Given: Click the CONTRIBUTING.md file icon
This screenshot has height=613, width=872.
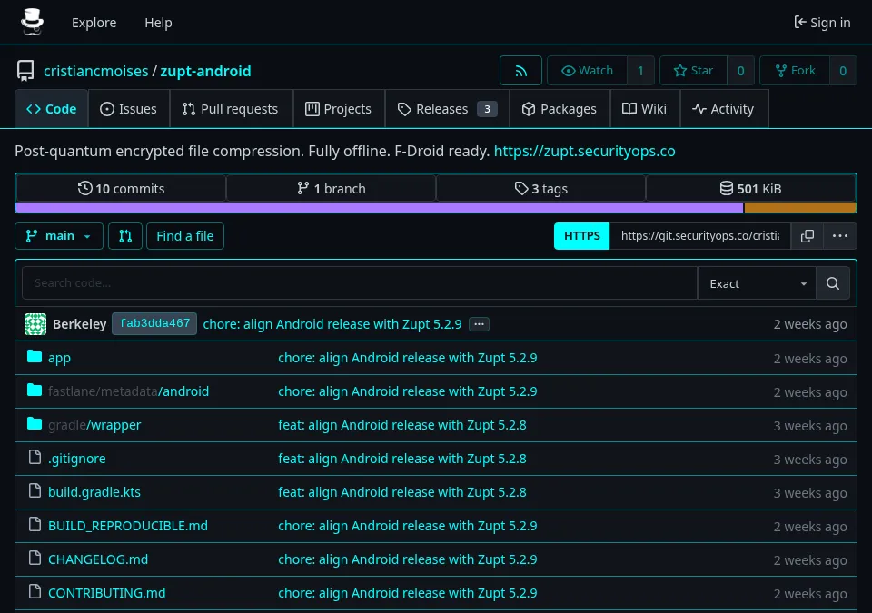Looking at the screenshot, I should click(x=35, y=591).
